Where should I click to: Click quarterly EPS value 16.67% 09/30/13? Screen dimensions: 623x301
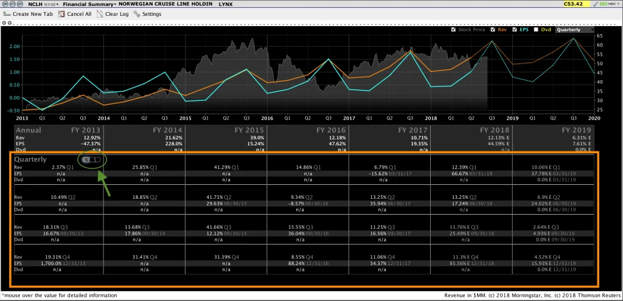pyautogui.click(x=64, y=234)
